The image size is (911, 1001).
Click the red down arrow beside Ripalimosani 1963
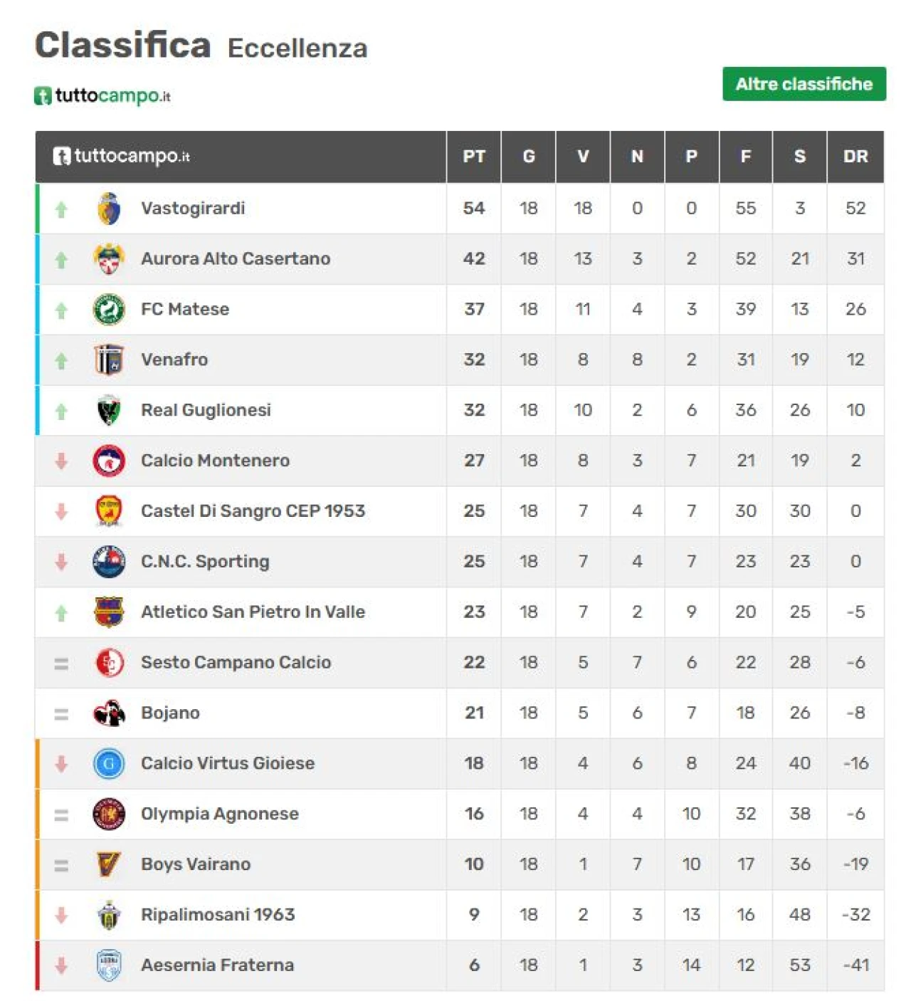click(x=61, y=916)
